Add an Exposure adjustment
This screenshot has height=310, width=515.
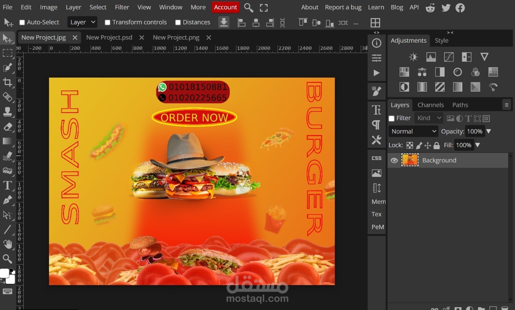467,57
